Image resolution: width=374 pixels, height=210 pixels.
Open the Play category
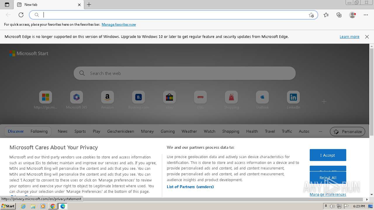pos(96,131)
